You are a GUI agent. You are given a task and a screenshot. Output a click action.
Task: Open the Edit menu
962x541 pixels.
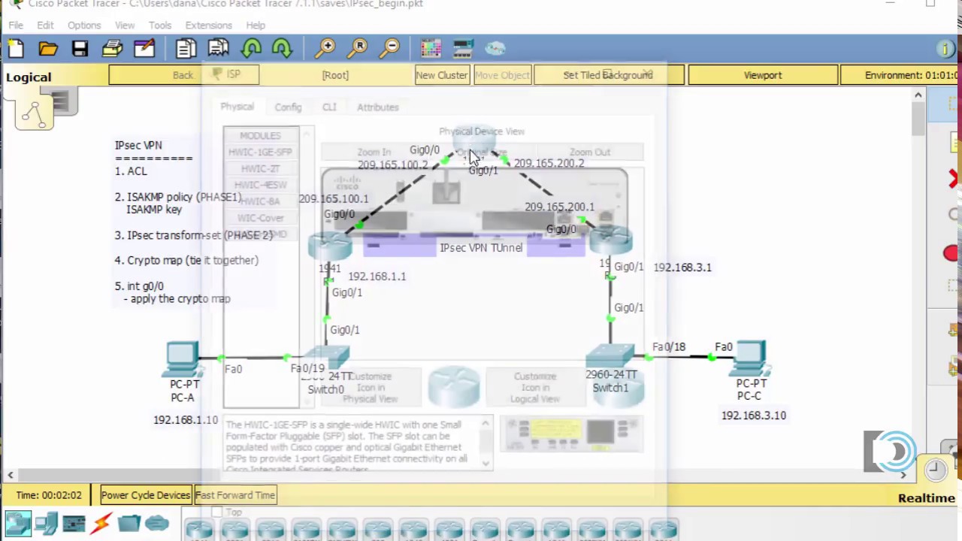[x=45, y=25]
